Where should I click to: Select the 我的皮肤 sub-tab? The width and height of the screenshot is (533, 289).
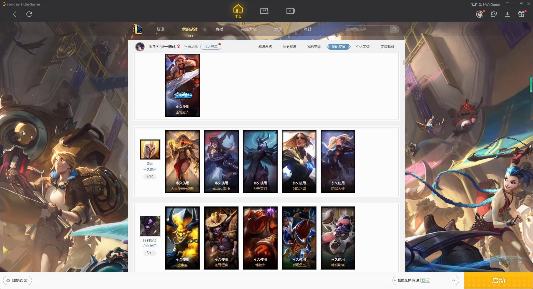coord(338,47)
